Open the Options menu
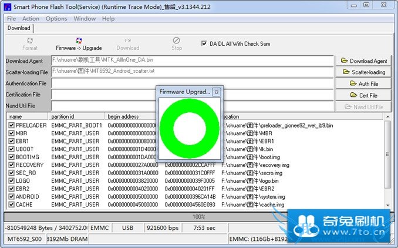The width and height of the screenshot is (398, 248). point(56,18)
